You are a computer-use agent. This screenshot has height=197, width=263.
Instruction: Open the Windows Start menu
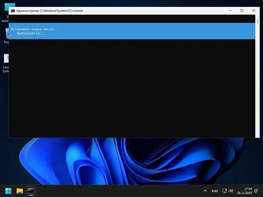8,190
